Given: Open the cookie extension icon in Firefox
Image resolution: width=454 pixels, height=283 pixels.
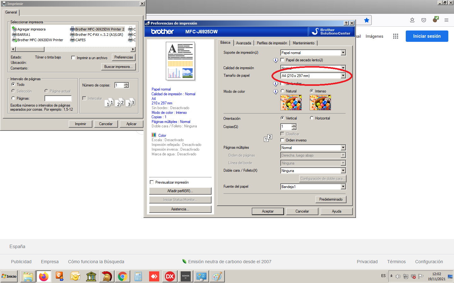Looking at the screenshot, I should (435, 19).
